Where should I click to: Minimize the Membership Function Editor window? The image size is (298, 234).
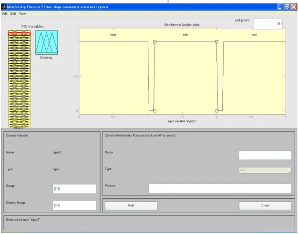click(x=280, y=7)
